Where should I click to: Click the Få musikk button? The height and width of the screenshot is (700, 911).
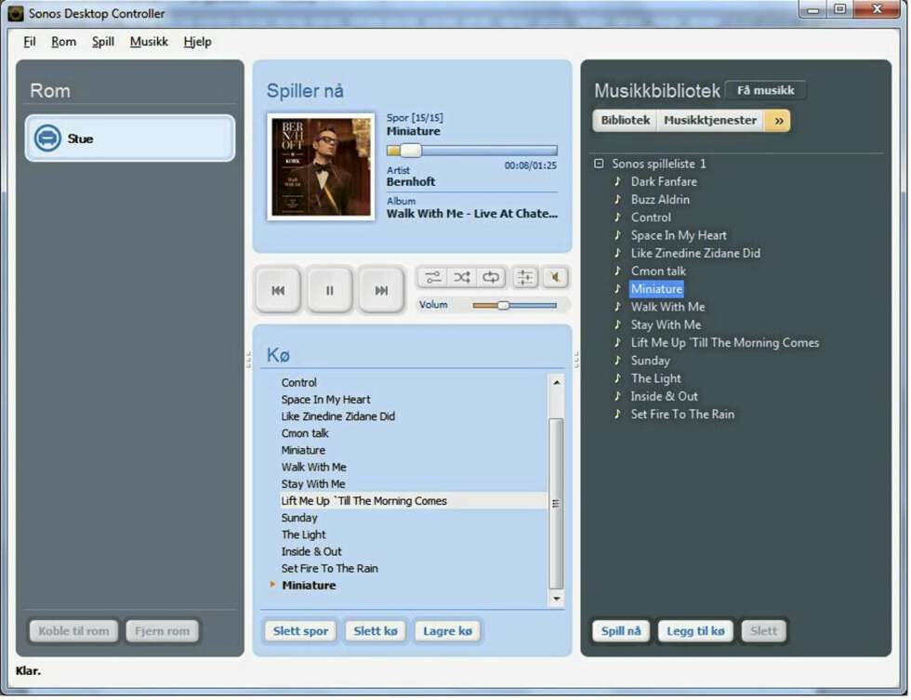(765, 90)
